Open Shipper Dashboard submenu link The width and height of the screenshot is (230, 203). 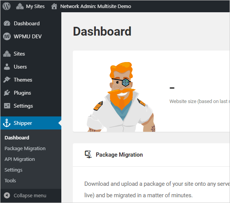17,138
